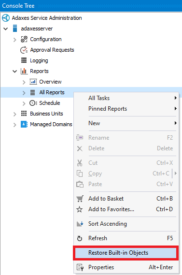Image resolution: width=182 pixels, height=275 pixels.
Task: Select the Managed Domains label
Action: point(51,124)
